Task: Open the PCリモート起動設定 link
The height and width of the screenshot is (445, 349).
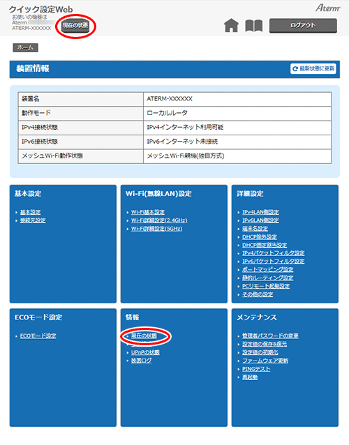Action: pos(266,286)
